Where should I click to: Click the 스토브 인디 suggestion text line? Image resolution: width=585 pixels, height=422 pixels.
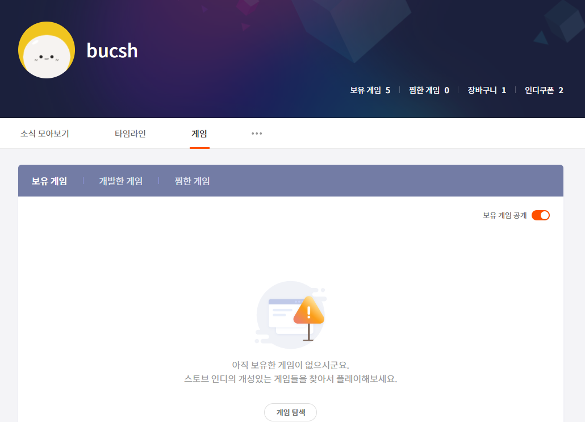click(x=290, y=379)
